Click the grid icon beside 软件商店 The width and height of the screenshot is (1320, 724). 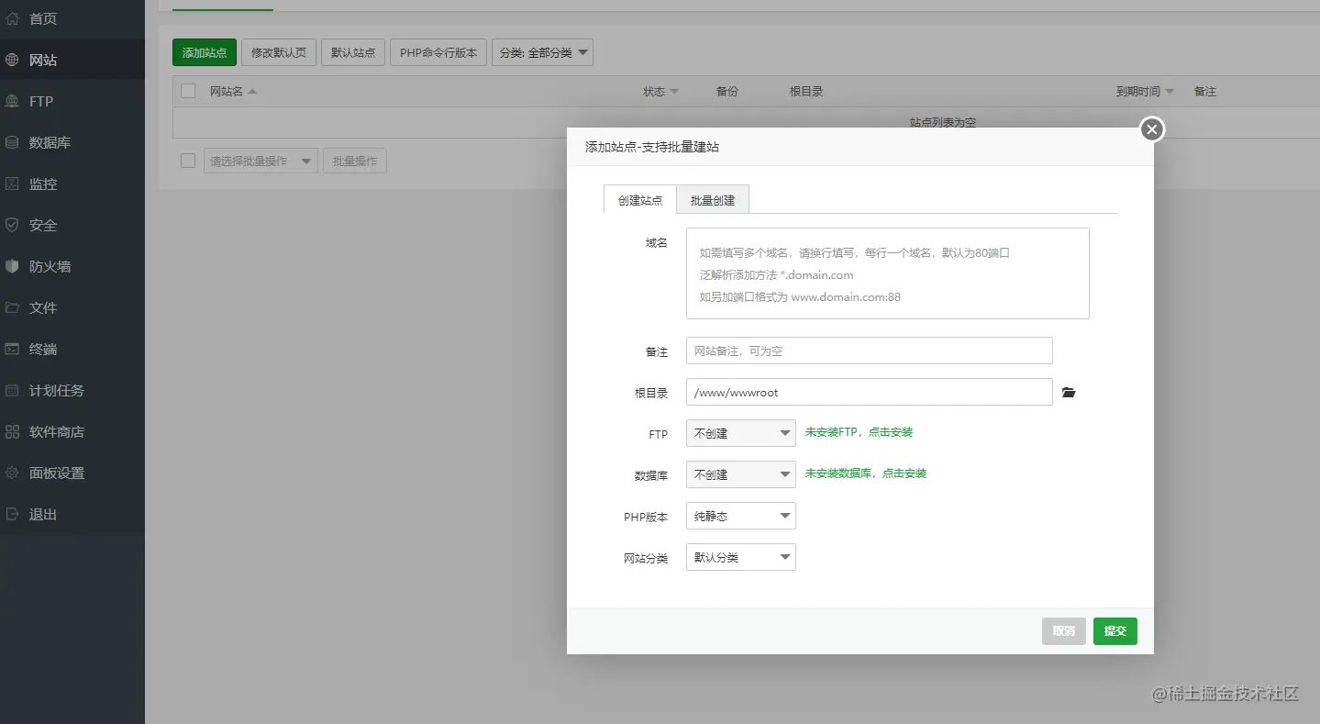(12, 431)
